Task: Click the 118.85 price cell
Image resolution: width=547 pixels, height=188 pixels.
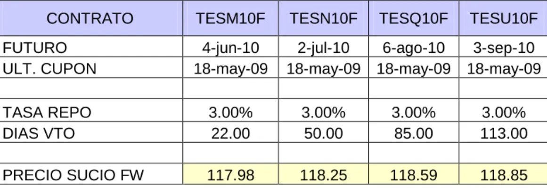Action: 503,174
